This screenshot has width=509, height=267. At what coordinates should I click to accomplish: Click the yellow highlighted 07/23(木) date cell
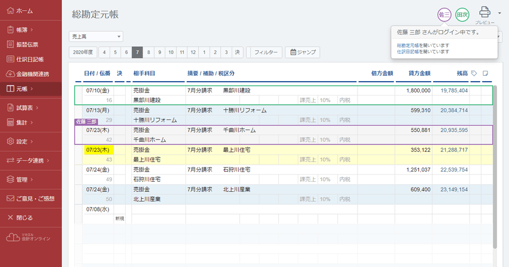click(x=98, y=150)
